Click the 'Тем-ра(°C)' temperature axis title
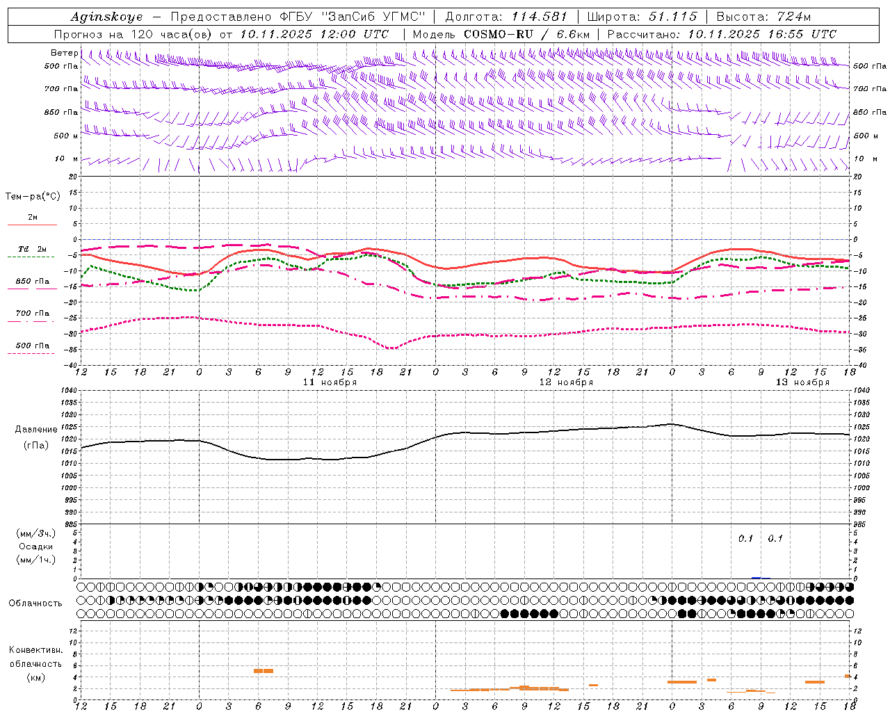This screenshot has height=712, width=890. click(x=33, y=197)
